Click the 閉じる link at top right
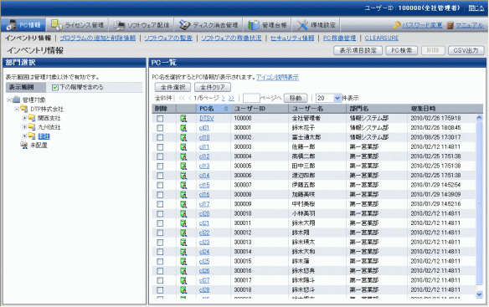Screen dimensions: 489x307 [x=476, y=8]
